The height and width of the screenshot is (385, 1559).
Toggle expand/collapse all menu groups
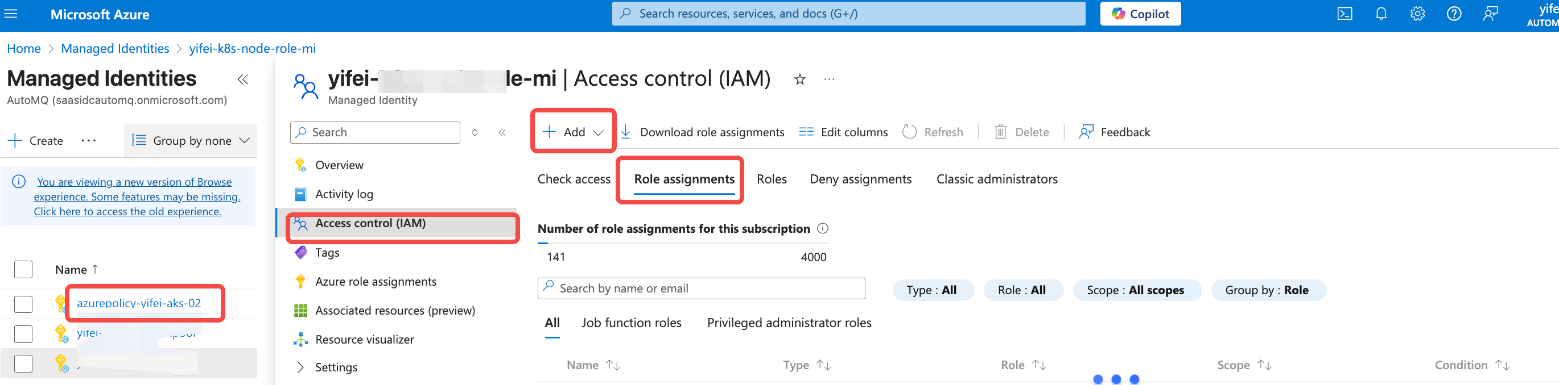point(475,132)
